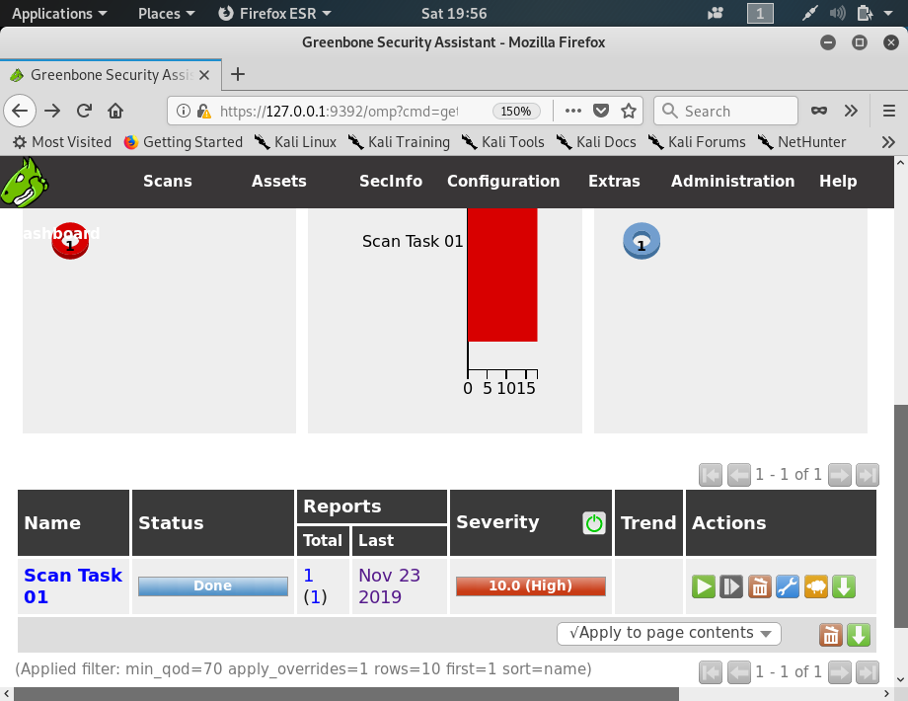Open Firefox page actions (three dots) menu
The image size is (908, 701).
click(x=573, y=111)
